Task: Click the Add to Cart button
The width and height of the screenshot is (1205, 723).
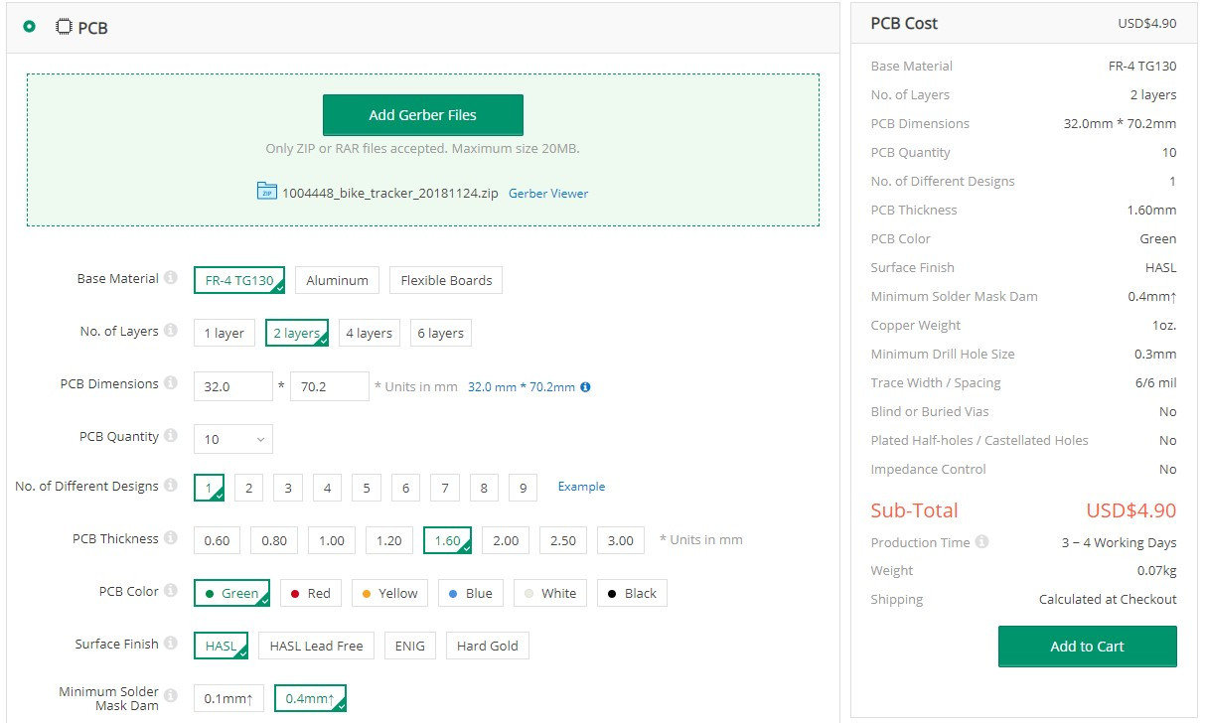Action: pyautogui.click(x=1087, y=646)
